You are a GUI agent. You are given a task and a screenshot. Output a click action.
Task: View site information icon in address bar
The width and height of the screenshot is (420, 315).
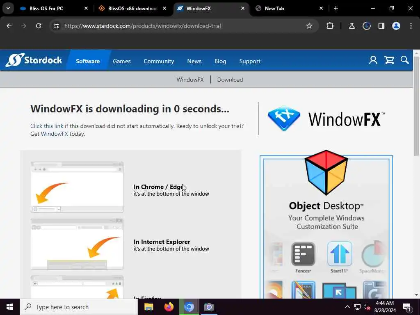pos(56,26)
